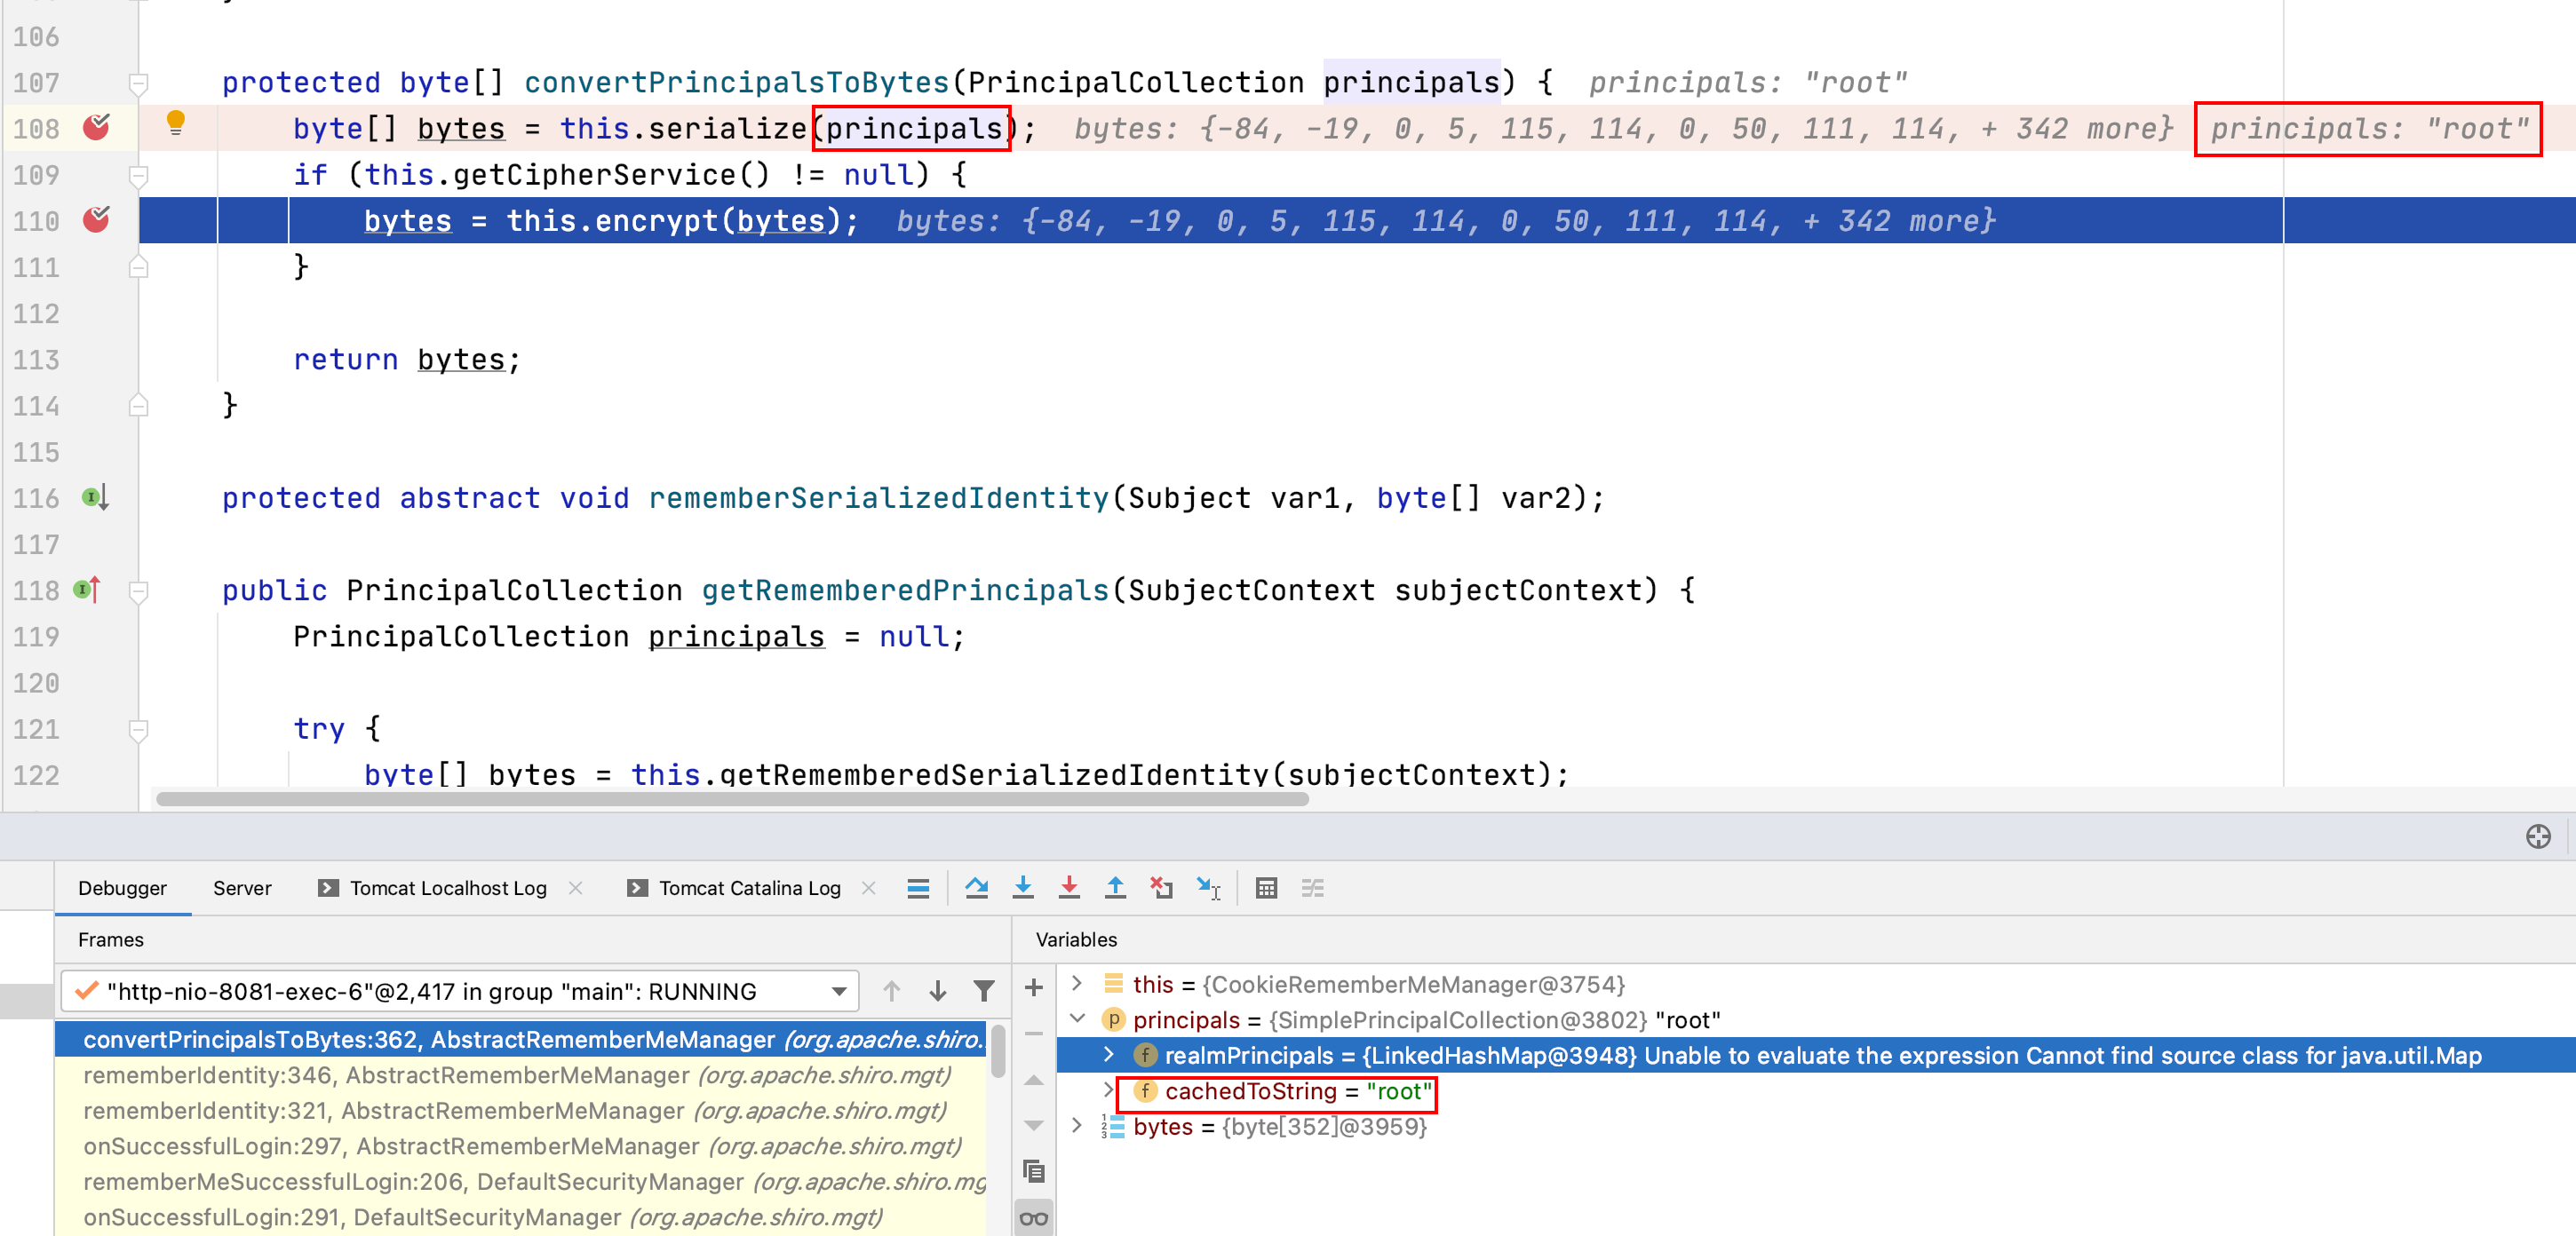Click the filter frames funnel icon
This screenshot has height=1236, width=2576.
tap(983, 990)
